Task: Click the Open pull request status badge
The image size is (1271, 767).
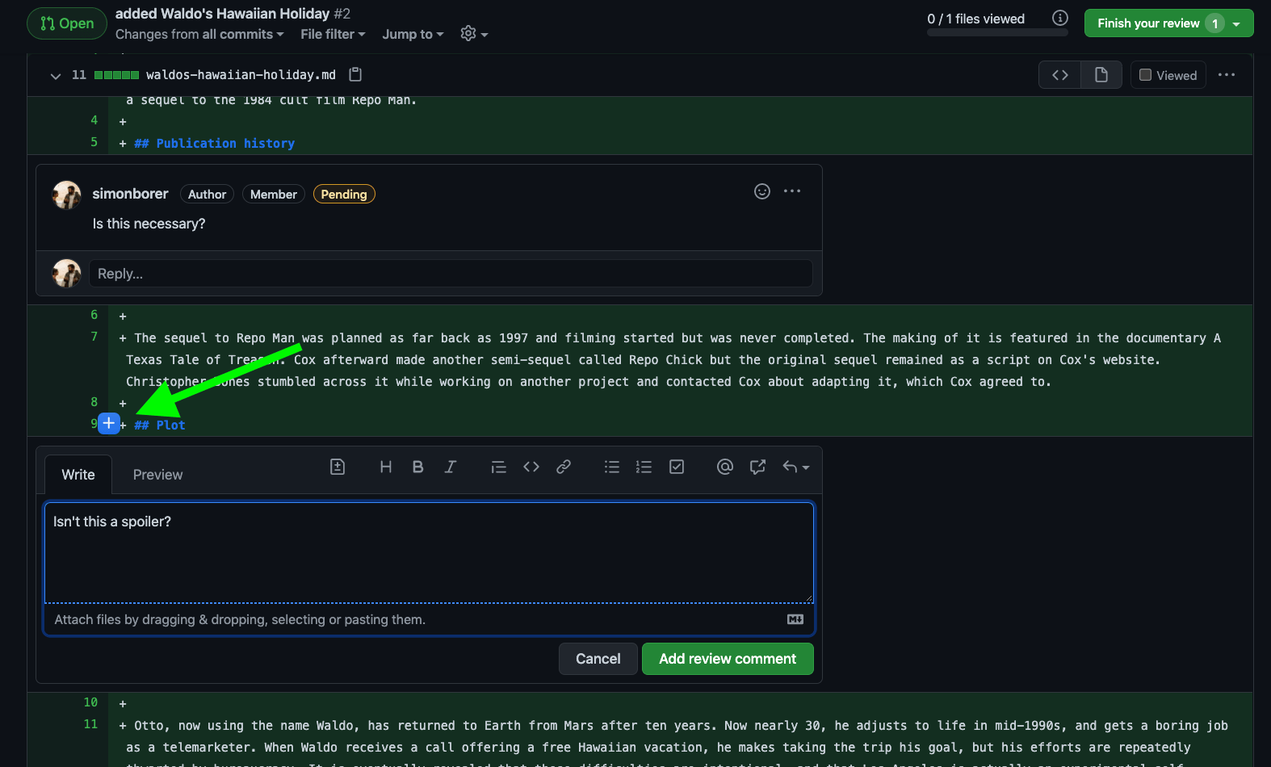Action: pyautogui.click(x=67, y=23)
